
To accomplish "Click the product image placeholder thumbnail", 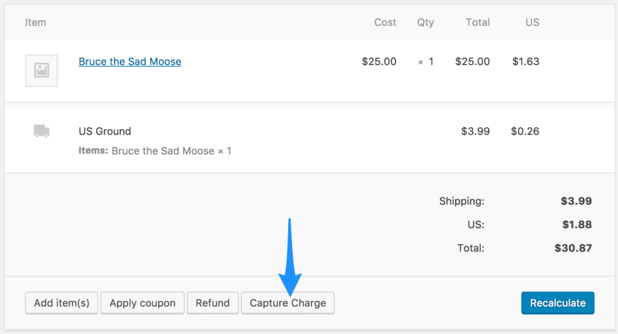I will (x=42, y=70).
